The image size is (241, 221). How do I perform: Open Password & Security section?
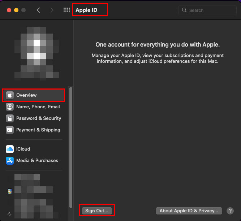point(34,118)
